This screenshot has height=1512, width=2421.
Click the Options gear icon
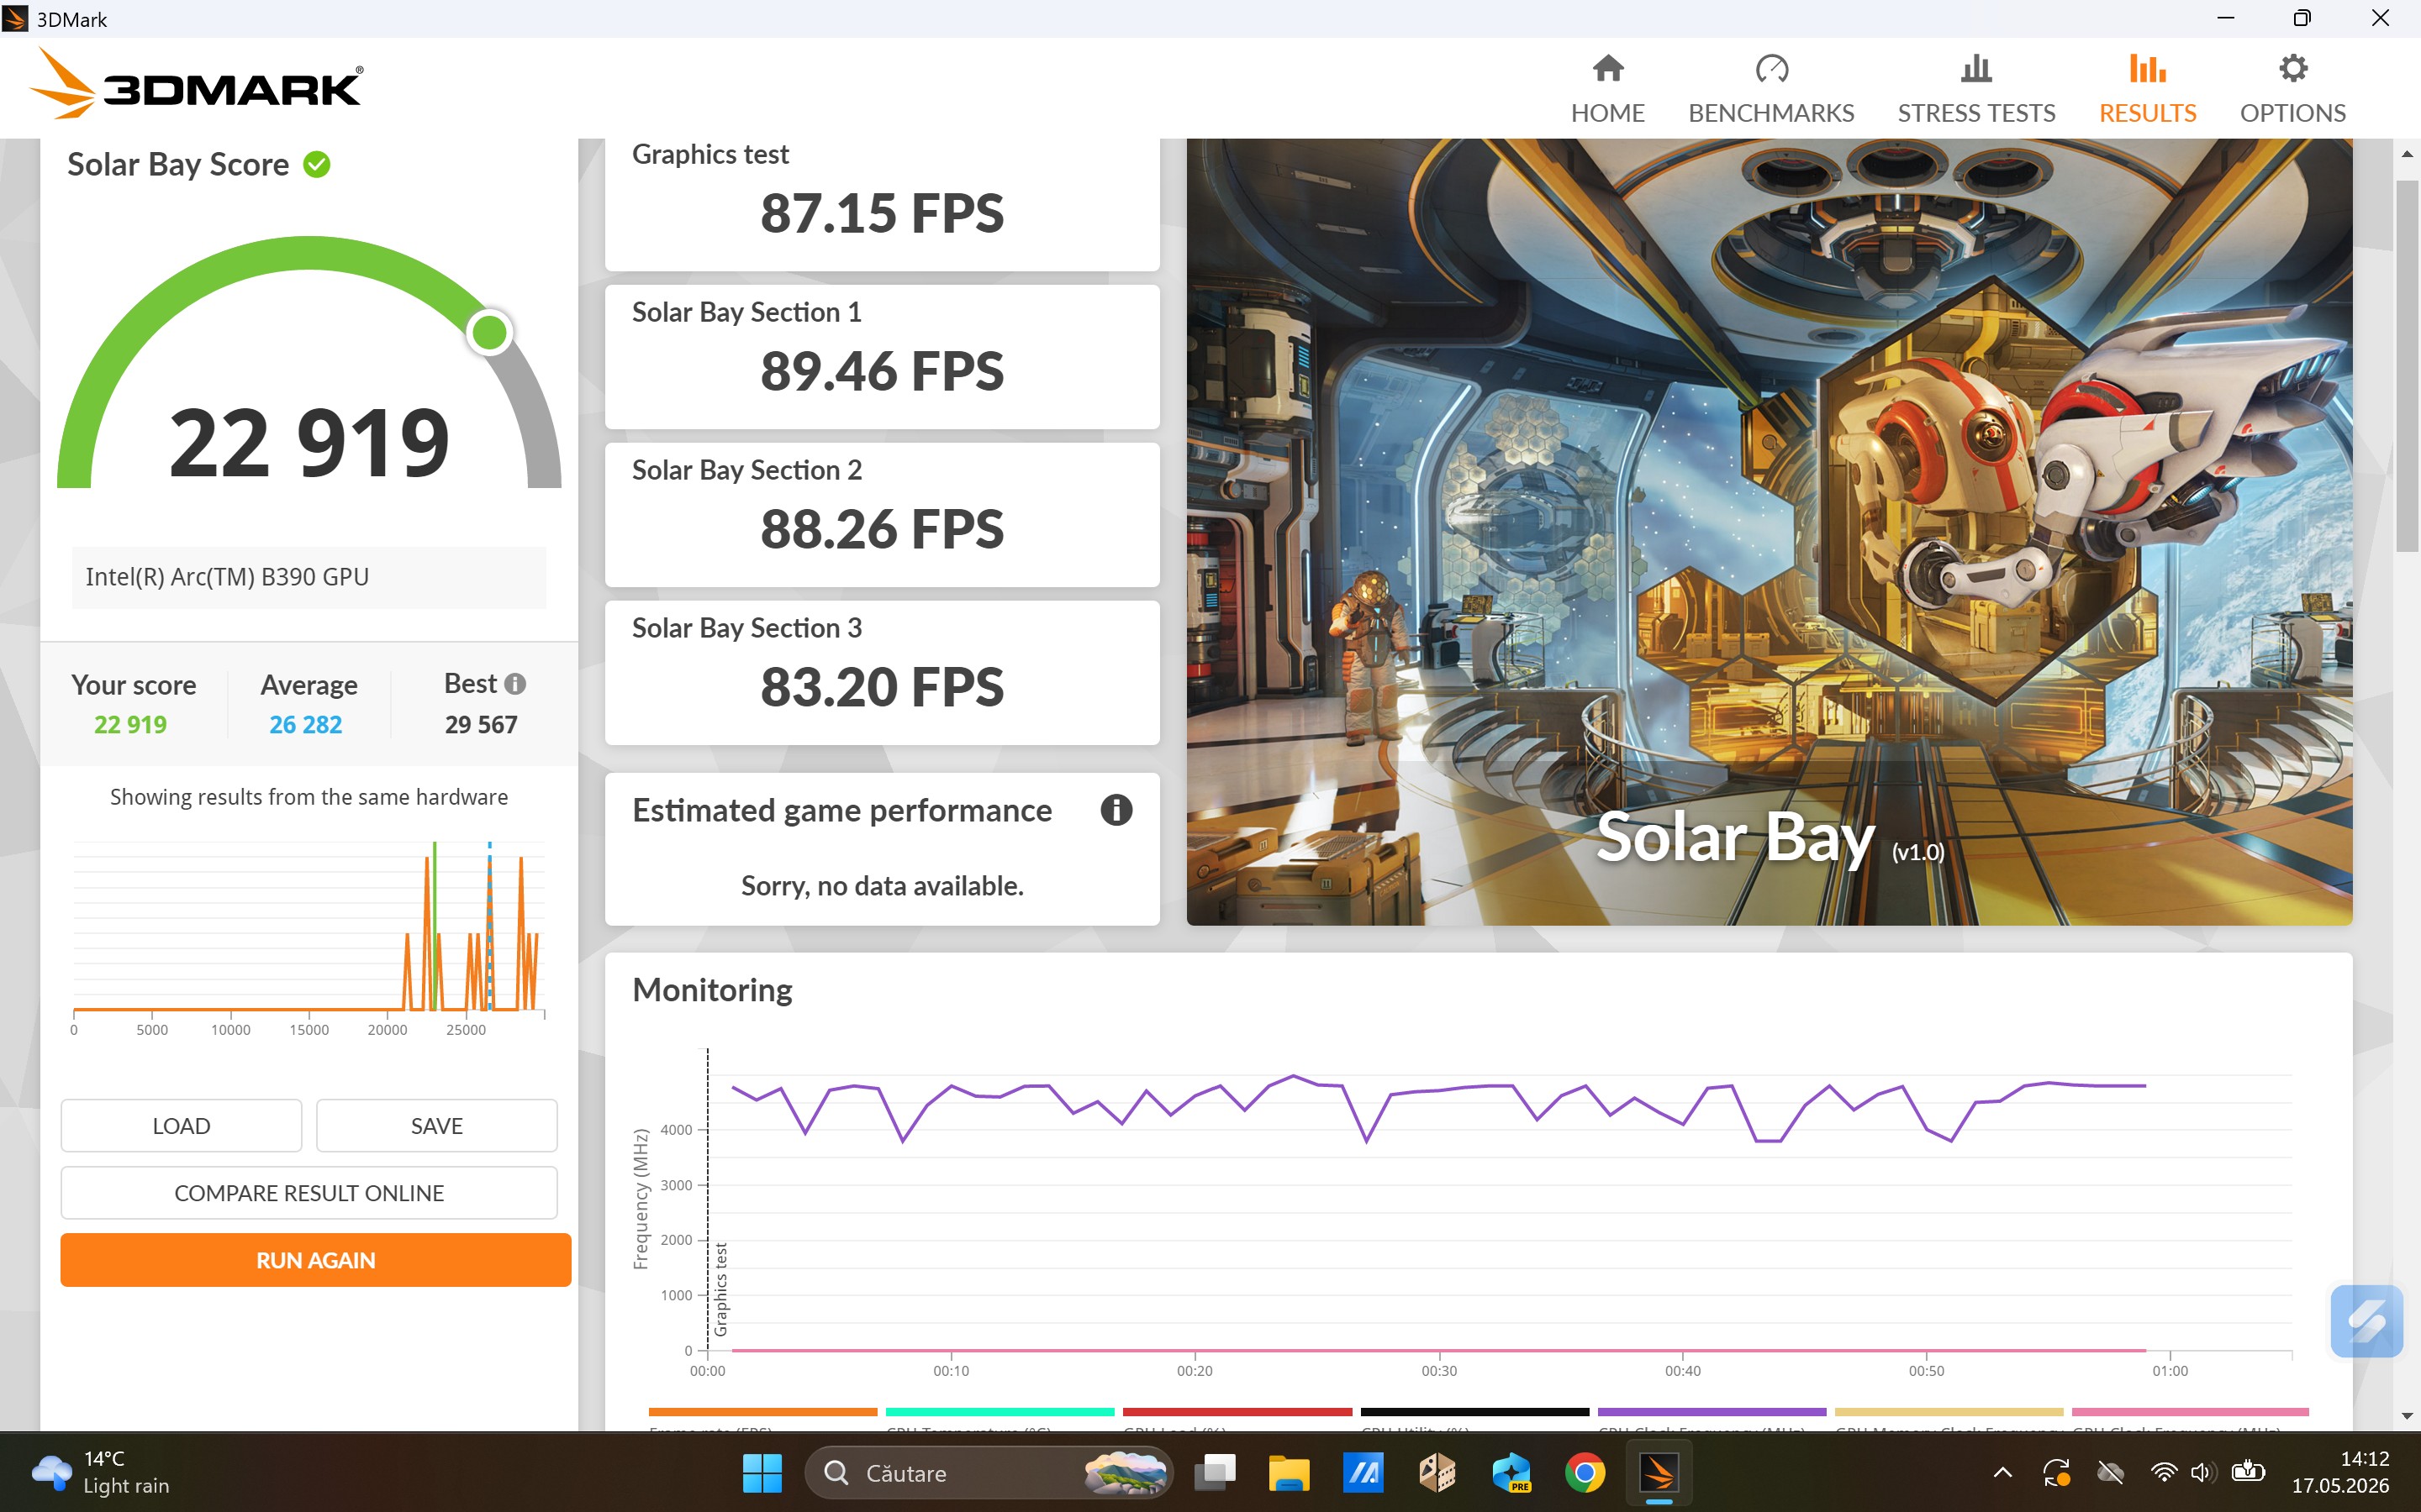(x=2293, y=68)
